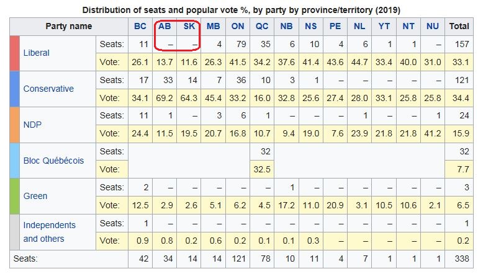
Task: Click the BC province column link
Action: tap(141, 27)
